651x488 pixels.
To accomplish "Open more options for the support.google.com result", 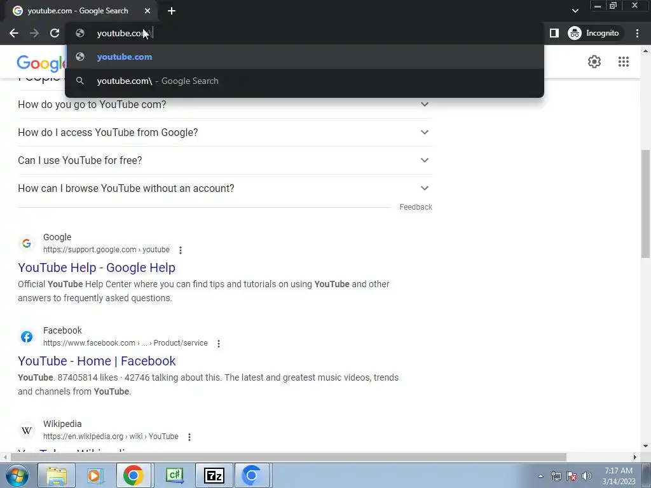I will (x=180, y=250).
